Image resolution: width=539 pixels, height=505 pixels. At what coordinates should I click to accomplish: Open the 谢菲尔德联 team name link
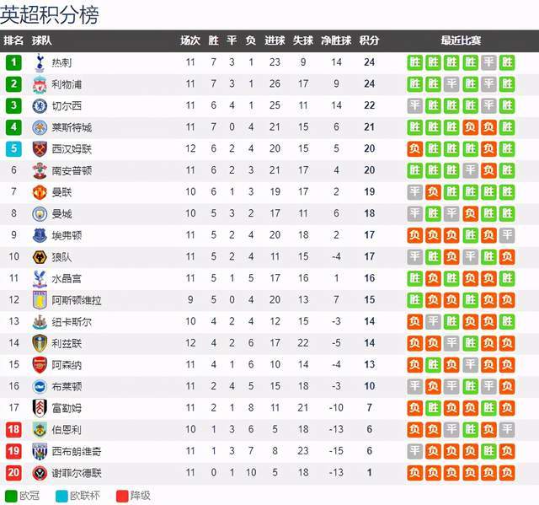coord(75,473)
